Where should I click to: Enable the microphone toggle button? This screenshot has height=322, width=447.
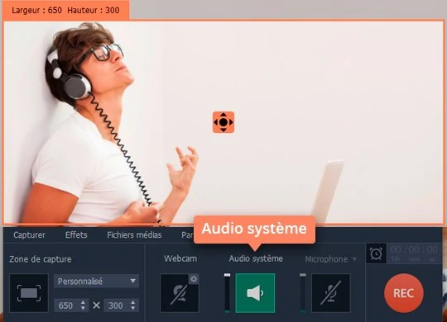click(x=331, y=293)
